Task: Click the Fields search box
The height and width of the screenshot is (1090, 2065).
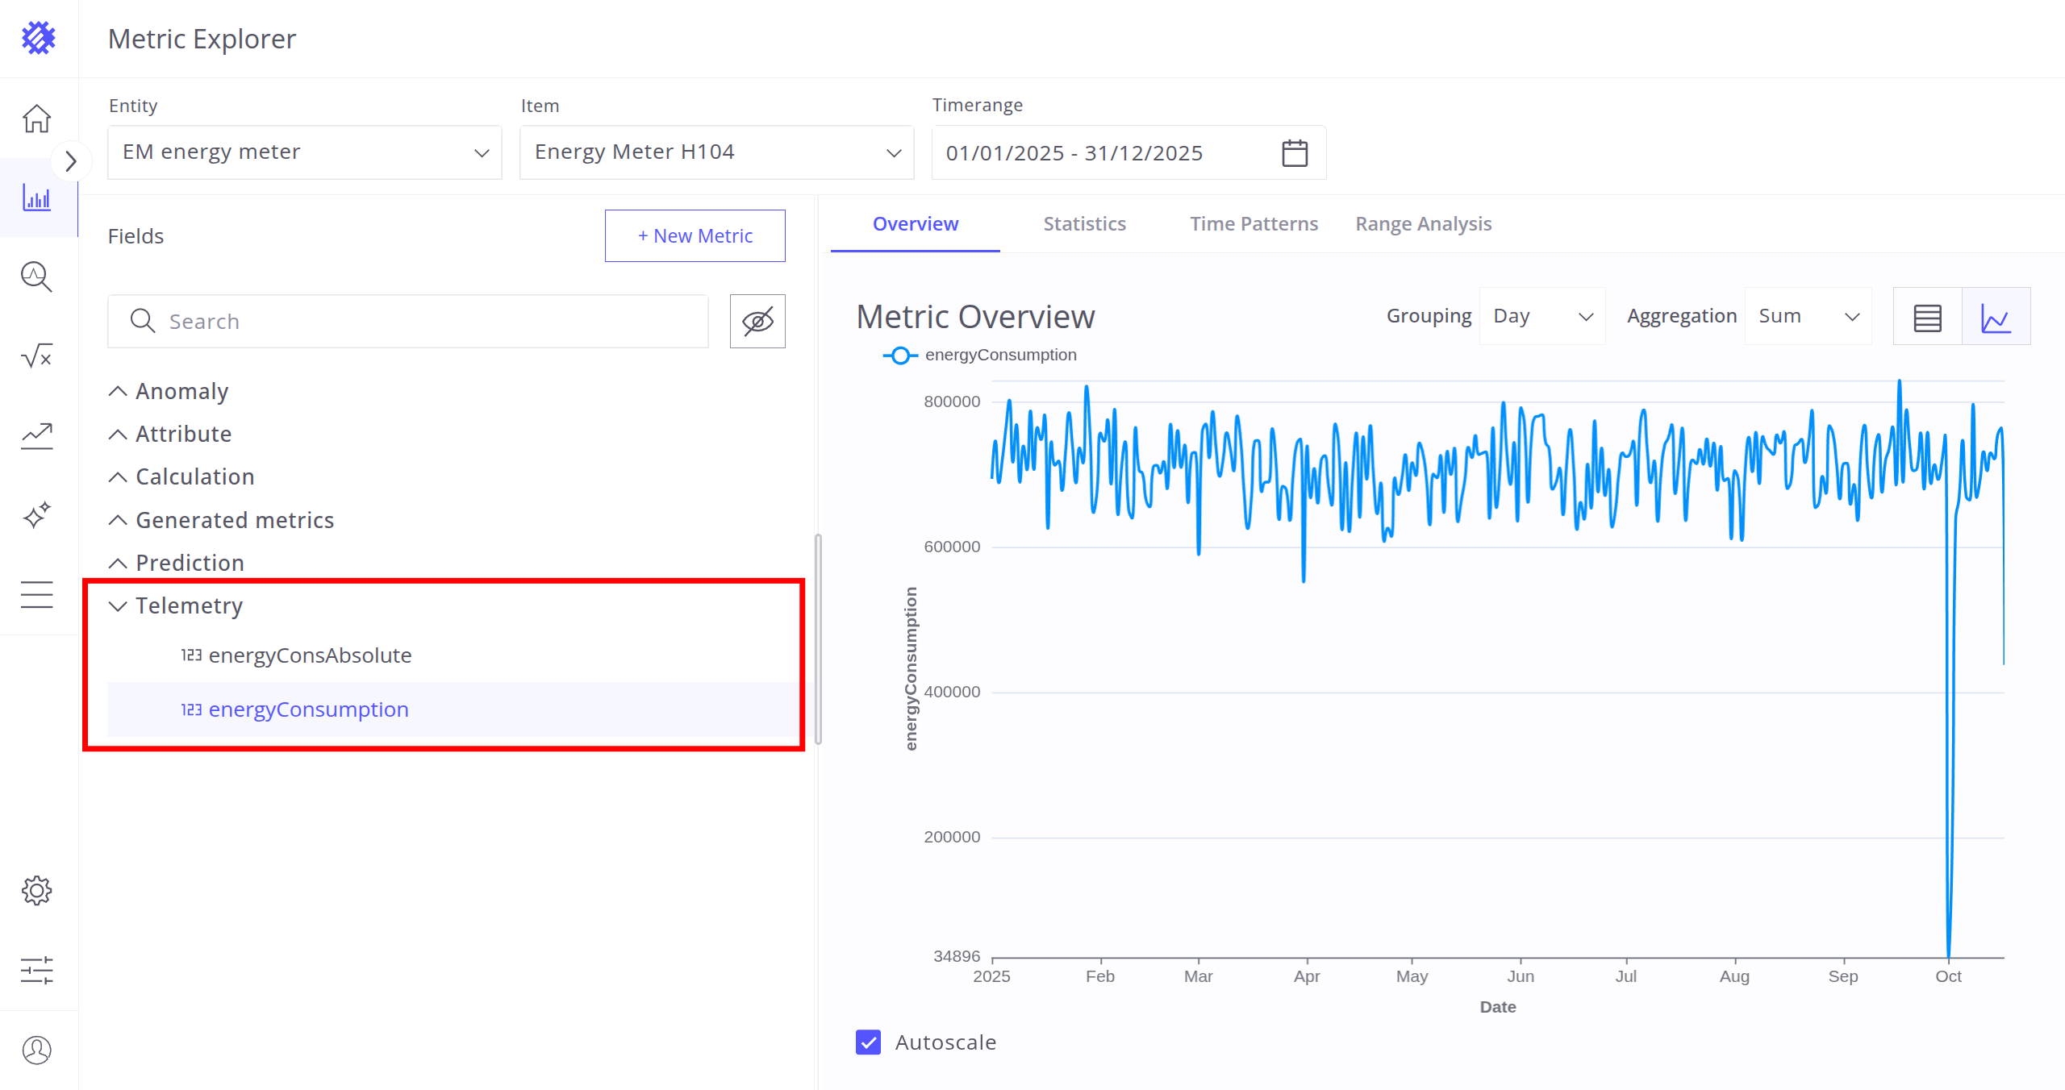Action: pos(408,321)
